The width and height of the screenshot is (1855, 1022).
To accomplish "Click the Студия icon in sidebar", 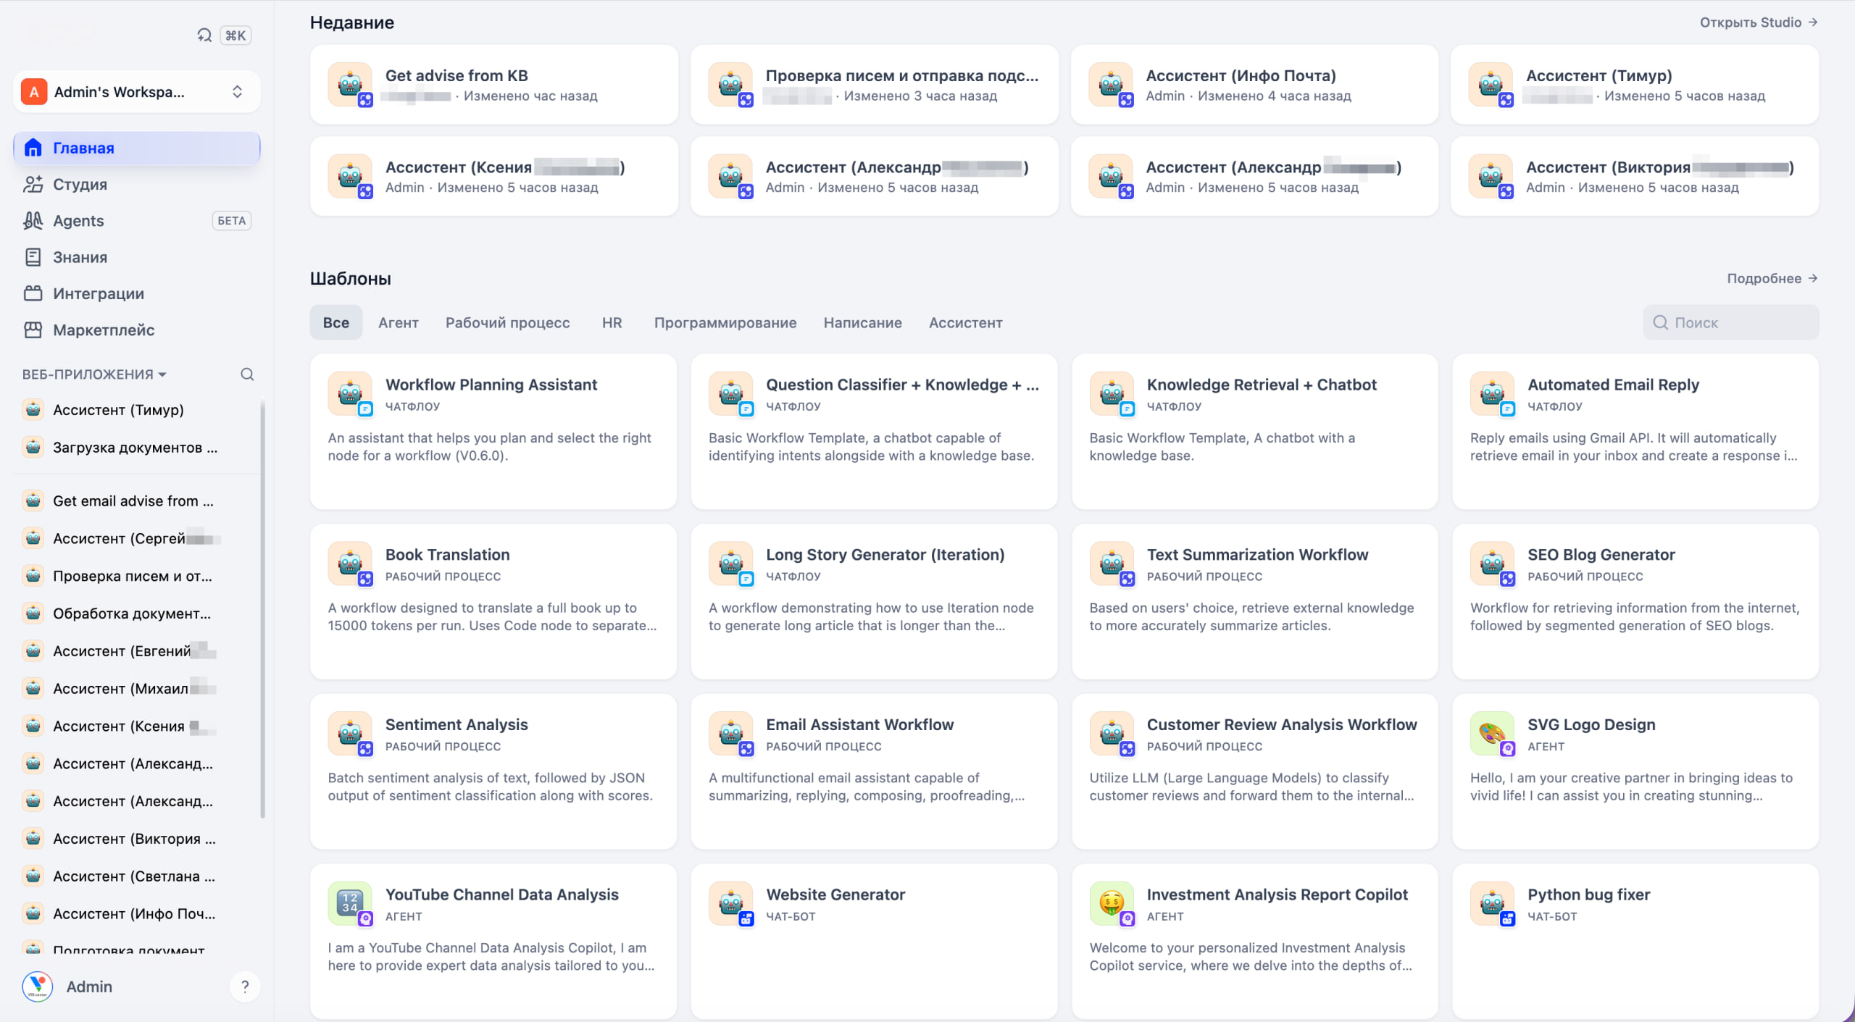I will click(33, 184).
